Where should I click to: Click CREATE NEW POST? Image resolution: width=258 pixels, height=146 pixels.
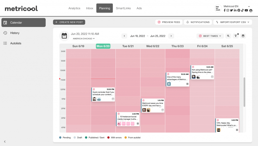pos(69,22)
